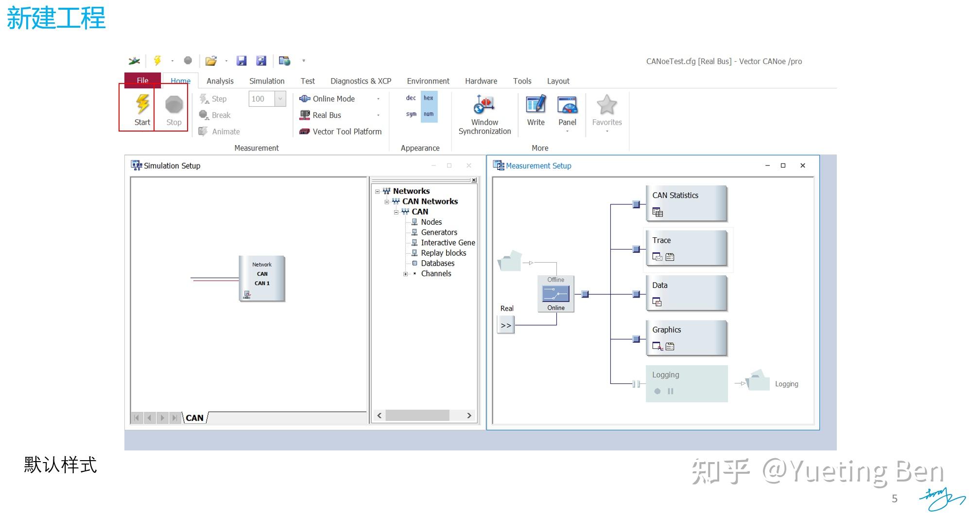
Task: Click the Step button in Measurement group
Action: [213, 99]
